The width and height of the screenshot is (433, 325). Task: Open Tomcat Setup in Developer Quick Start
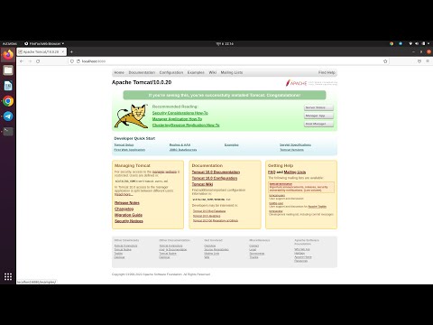124,144
